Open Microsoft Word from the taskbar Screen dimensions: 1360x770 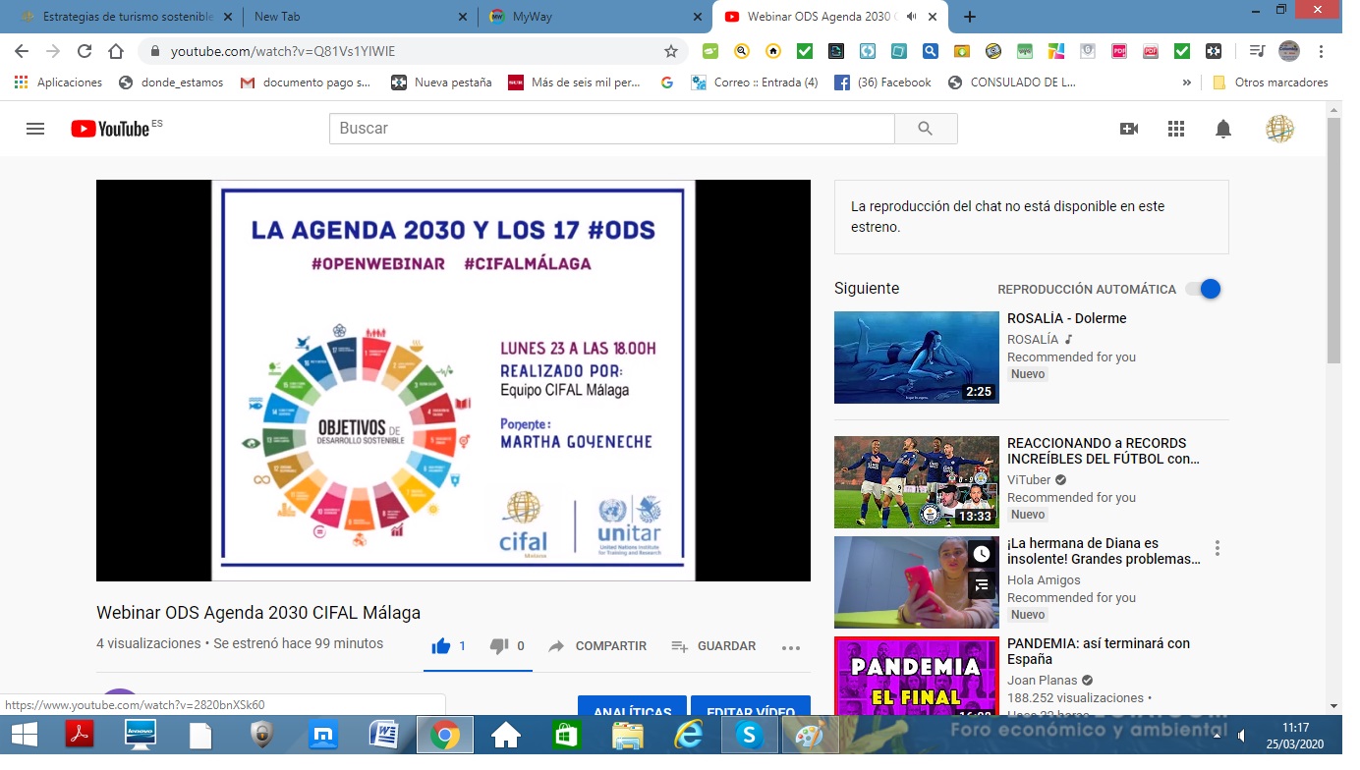pos(383,735)
